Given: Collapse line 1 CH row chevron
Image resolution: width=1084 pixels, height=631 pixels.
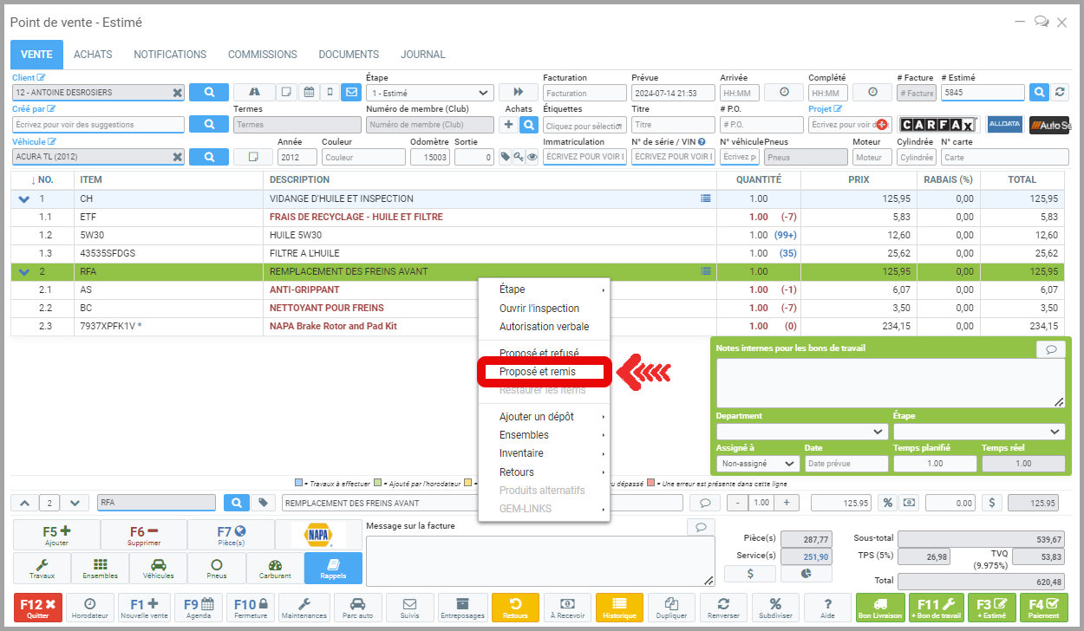Looking at the screenshot, I should pyautogui.click(x=24, y=199).
